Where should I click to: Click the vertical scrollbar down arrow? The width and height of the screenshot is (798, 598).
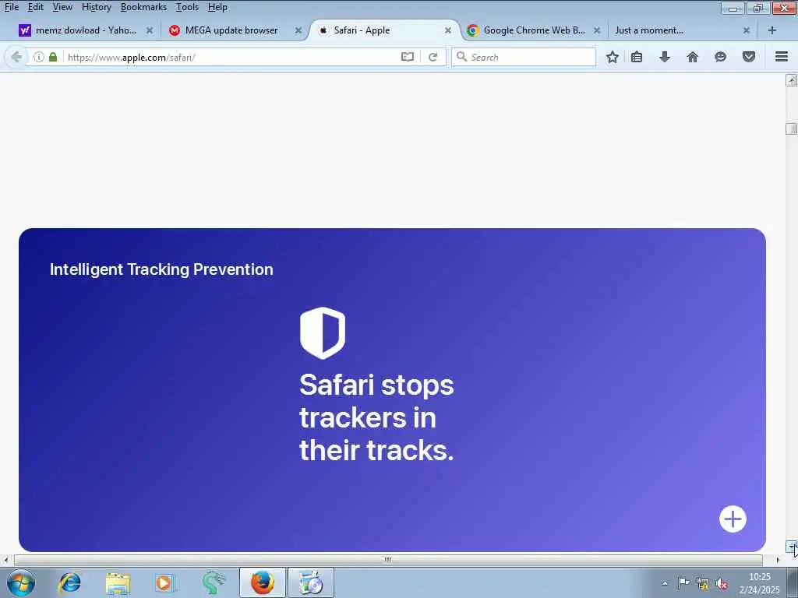[x=792, y=547]
